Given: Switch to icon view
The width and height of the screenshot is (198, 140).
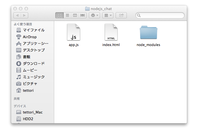Looking at the screenshot, I should [59, 15].
